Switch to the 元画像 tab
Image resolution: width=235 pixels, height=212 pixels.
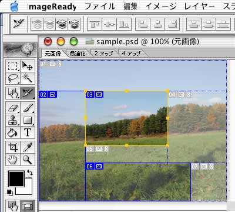click(53, 54)
